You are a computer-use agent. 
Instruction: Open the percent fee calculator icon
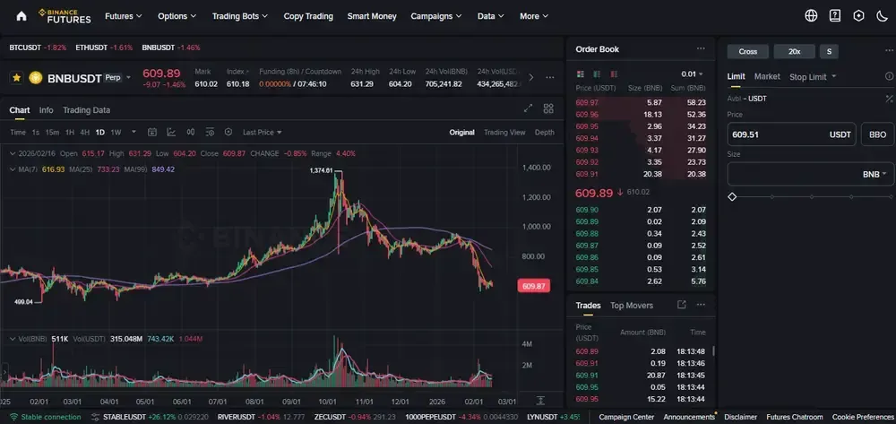tap(889, 99)
